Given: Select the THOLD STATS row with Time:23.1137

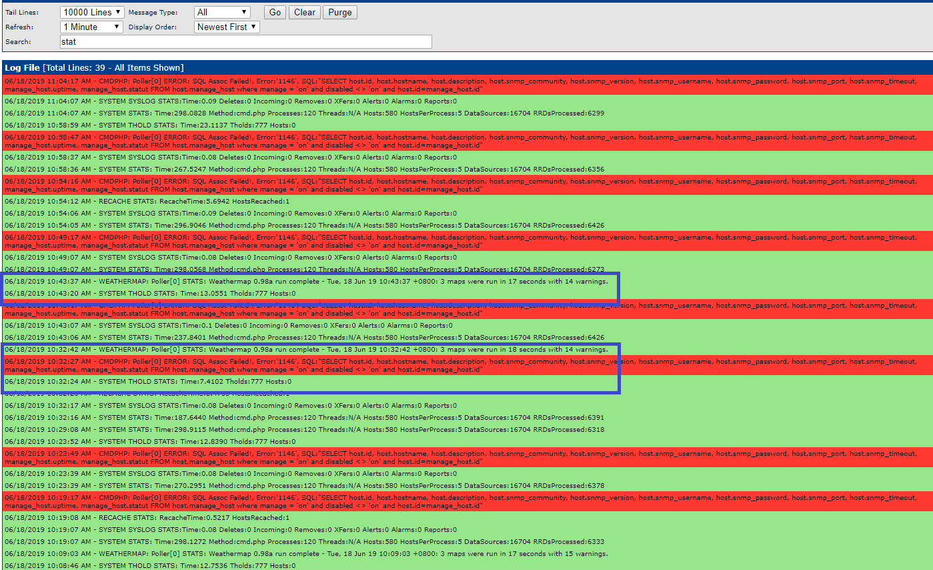Looking at the screenshot, I should pos(466,125).
